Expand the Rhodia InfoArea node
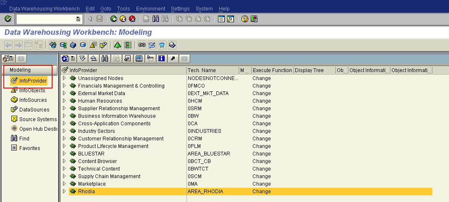Screen dimensions: 449x202 pos(64,191)
